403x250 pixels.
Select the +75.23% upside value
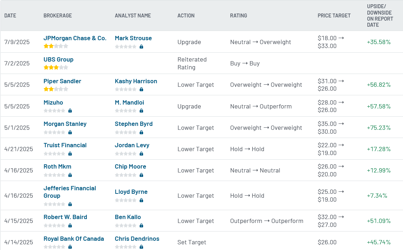(378, 128)
